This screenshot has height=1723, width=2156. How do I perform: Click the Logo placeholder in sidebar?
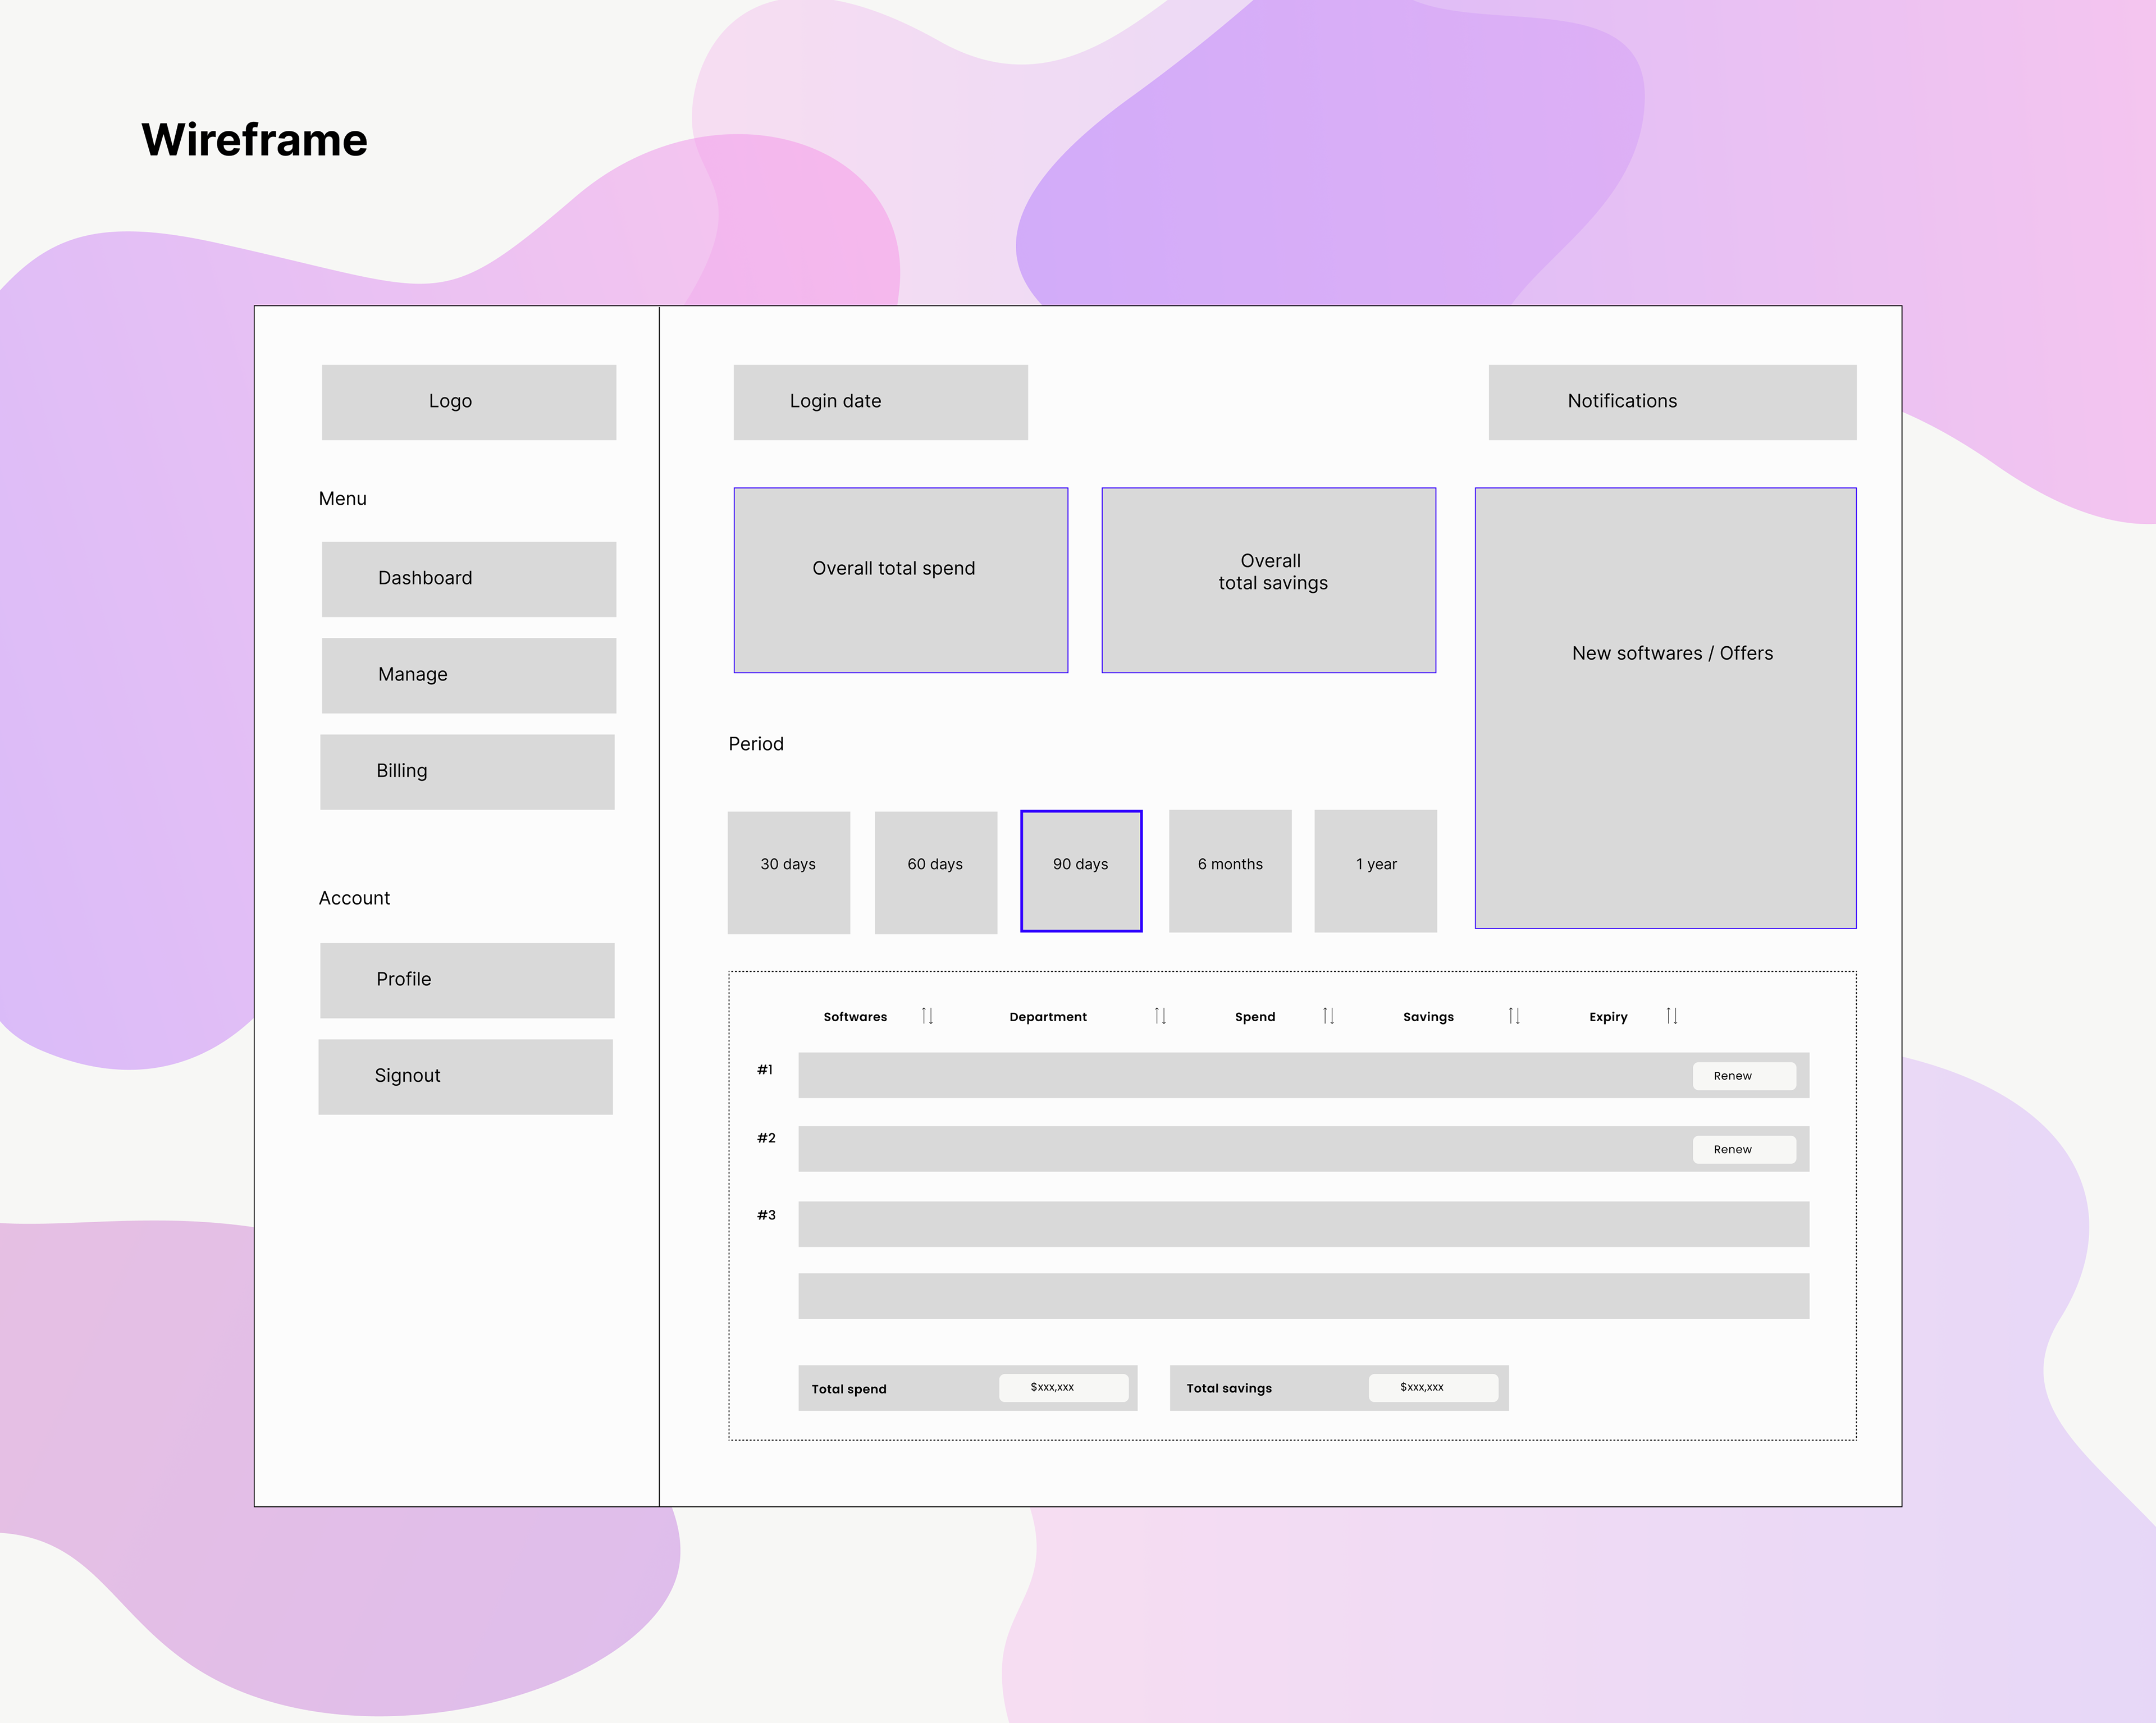click(x=468, y=402)
